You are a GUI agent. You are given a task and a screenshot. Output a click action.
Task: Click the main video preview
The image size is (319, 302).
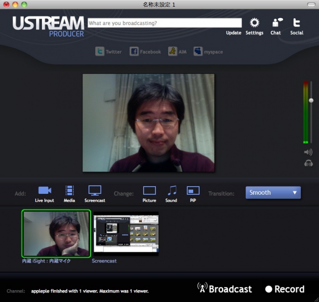click(x=148, y=123)
